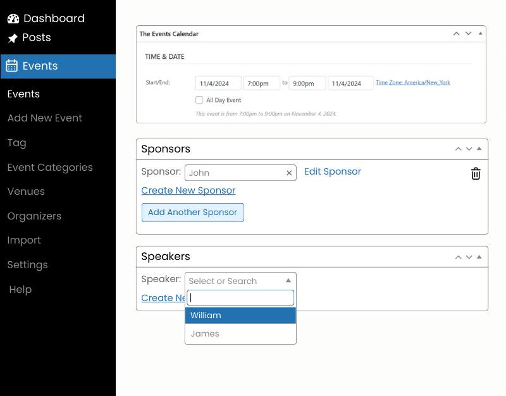Delete the John sponsor with trash icon
Viewport: 506px width, 396px height.
476,174
